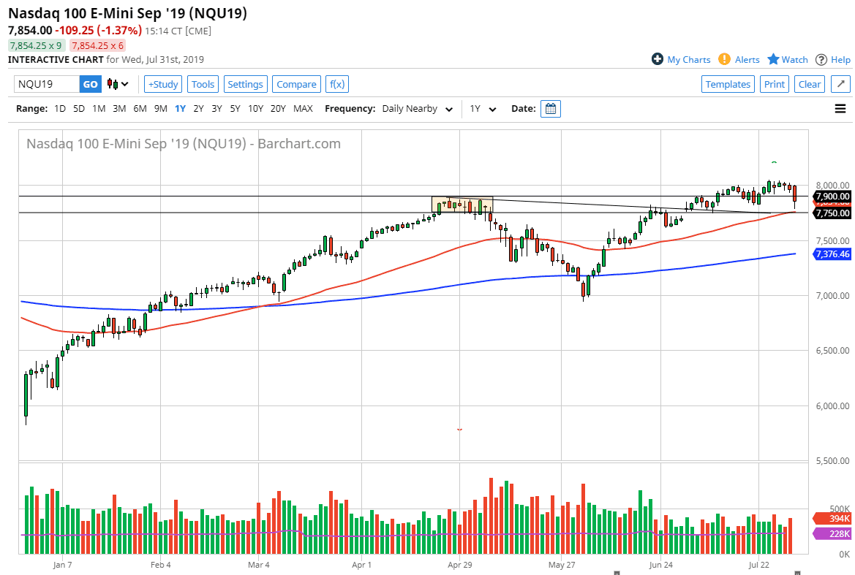Click the My Charts plus icon
This screenshot has width=855, height=575.
[658, 59]
